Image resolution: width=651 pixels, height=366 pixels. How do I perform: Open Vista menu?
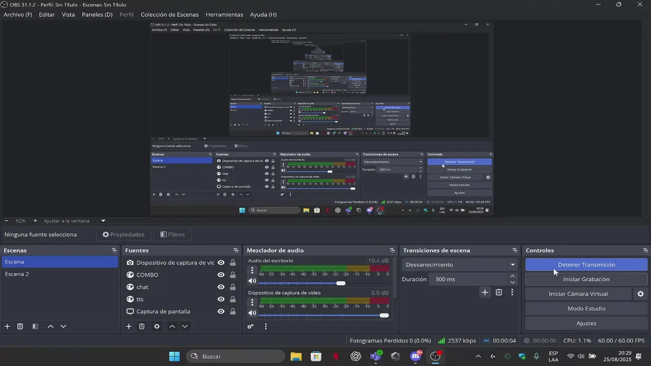point(68,15)
